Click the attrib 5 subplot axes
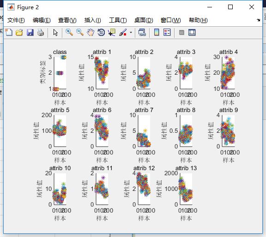Screen dimensions: 266x237 (x=60, y=131)
